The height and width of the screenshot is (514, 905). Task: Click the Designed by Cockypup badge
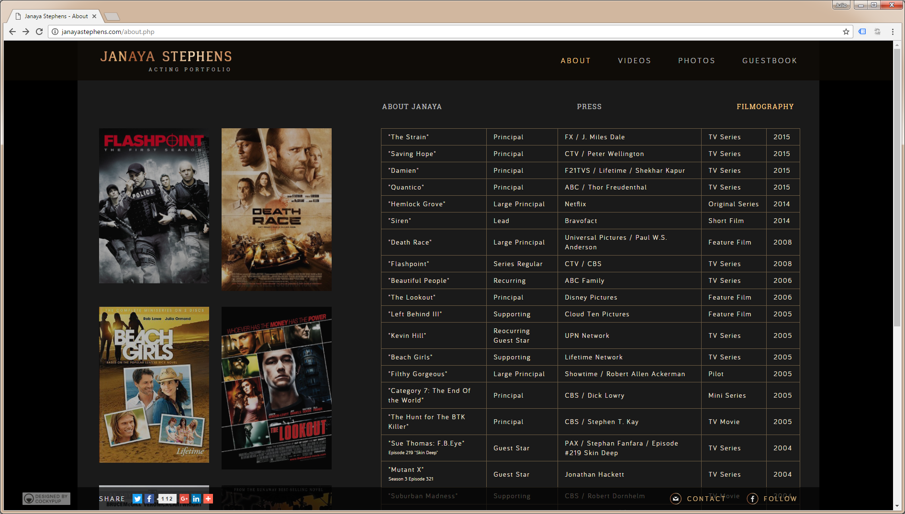point(46,499)
